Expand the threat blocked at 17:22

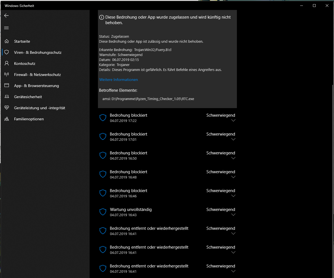coord(233,121)
